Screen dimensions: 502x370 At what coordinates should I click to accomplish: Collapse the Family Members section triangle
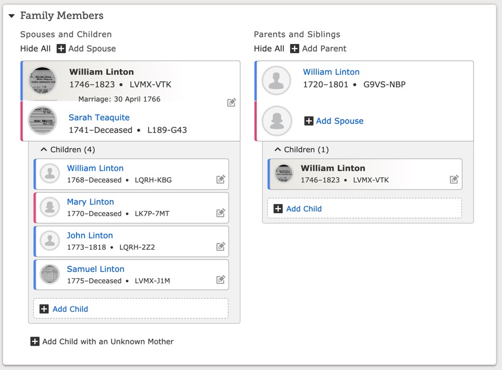coord(11,15)
